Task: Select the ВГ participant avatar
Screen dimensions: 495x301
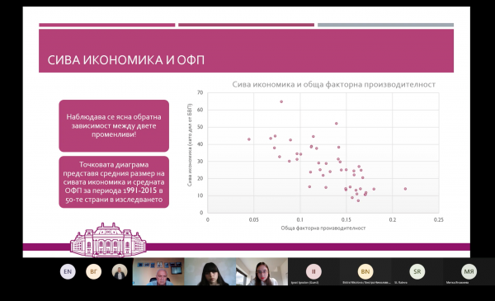Action: 94,271
